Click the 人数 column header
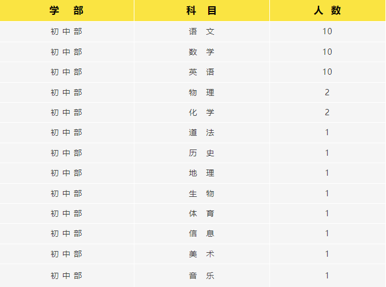This screenshot has height=287, width=386. [327, 10]
